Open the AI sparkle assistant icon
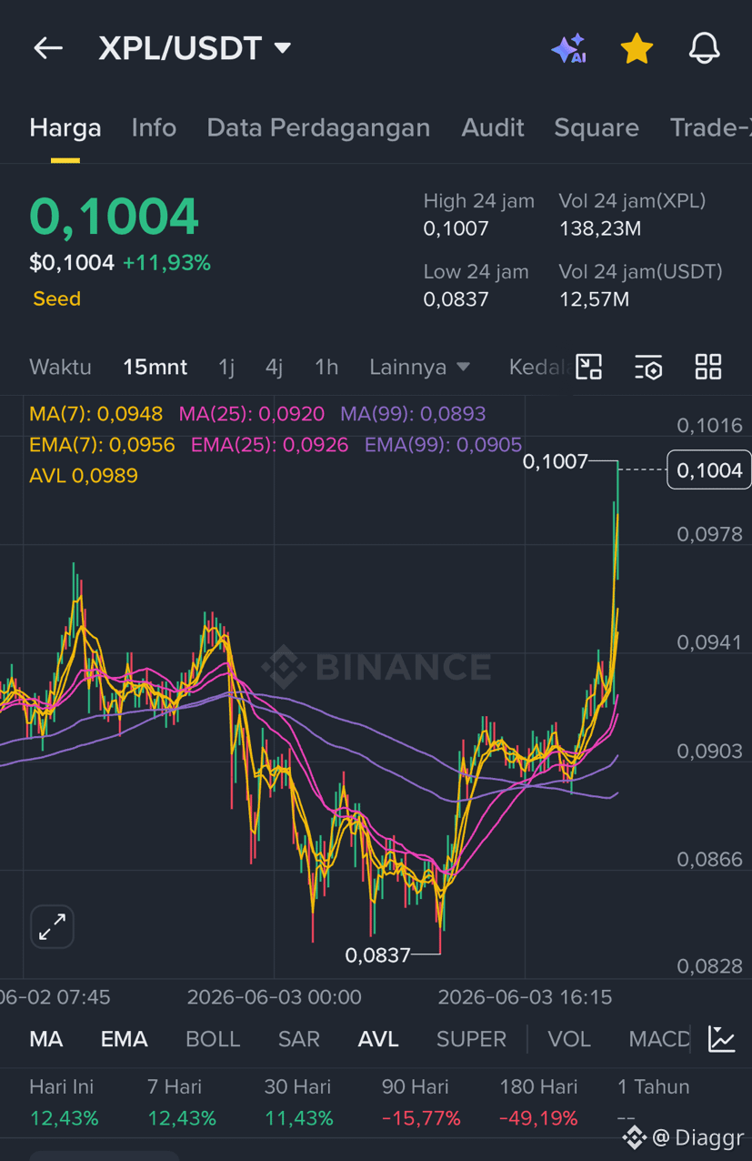 click(x=569, y=48)
